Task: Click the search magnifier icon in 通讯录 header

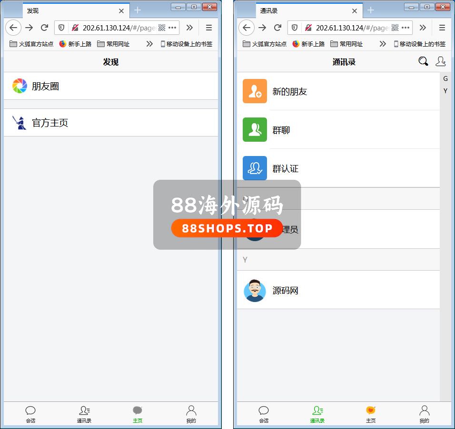Action: click(x=423, y=62)
